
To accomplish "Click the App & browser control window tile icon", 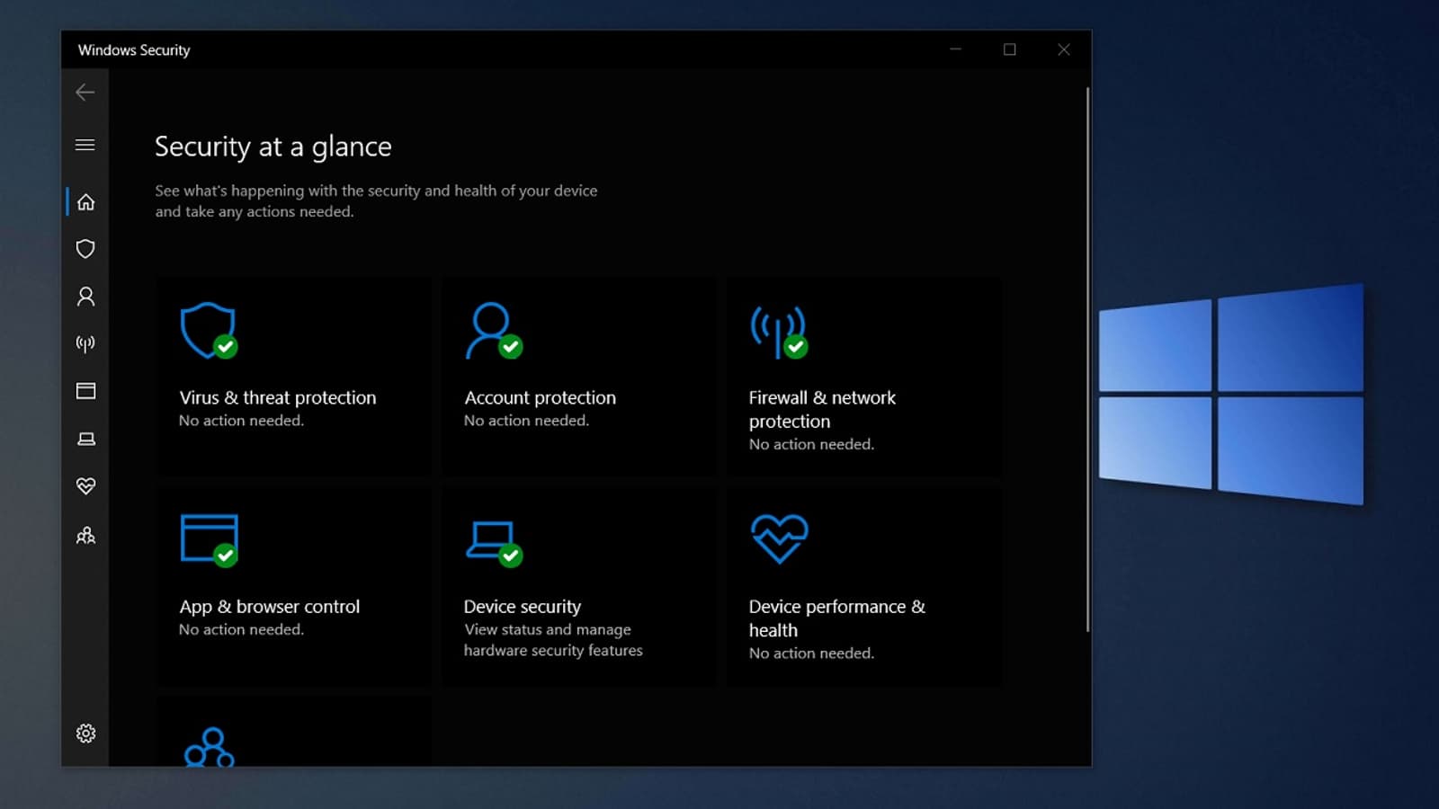I will point(209,540).
